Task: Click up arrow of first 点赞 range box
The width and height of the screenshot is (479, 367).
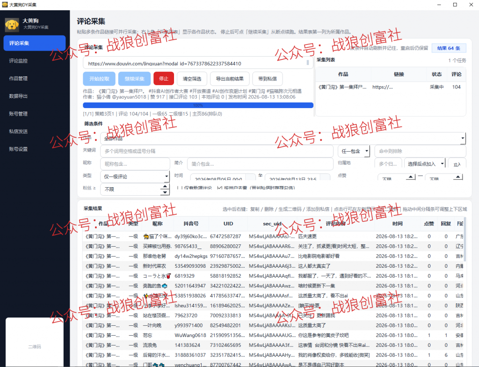Action: click(411, 177)
